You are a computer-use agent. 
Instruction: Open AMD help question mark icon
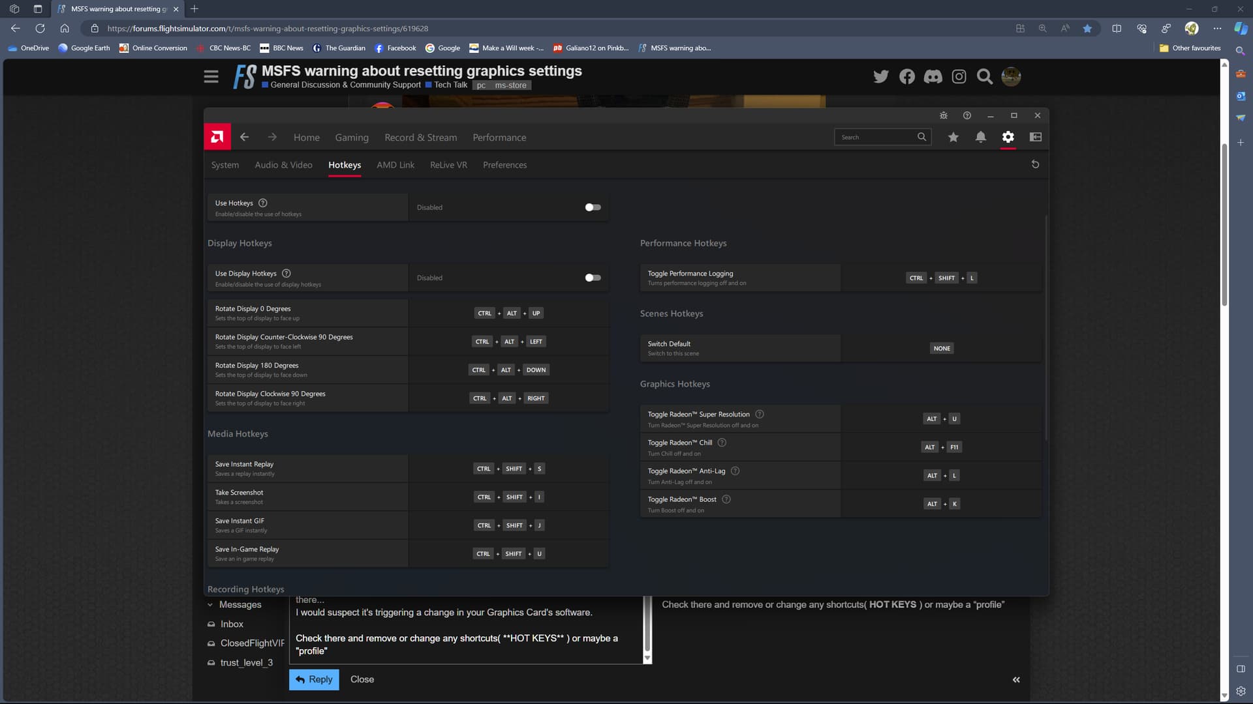[967, 115]
